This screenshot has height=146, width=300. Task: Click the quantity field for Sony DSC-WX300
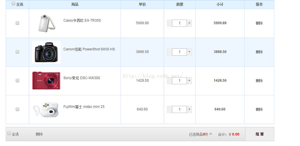click(x=179, y=81)
